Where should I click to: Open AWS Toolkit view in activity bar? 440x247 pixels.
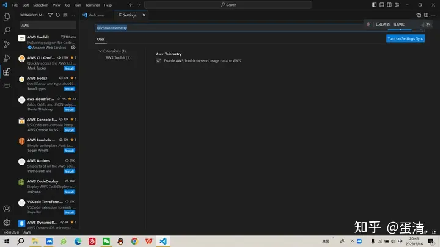(7, 85)
